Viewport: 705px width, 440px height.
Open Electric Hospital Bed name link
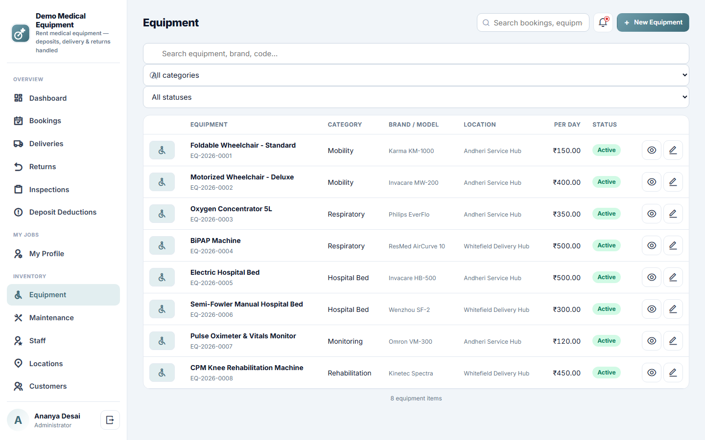tap(225, 272)
